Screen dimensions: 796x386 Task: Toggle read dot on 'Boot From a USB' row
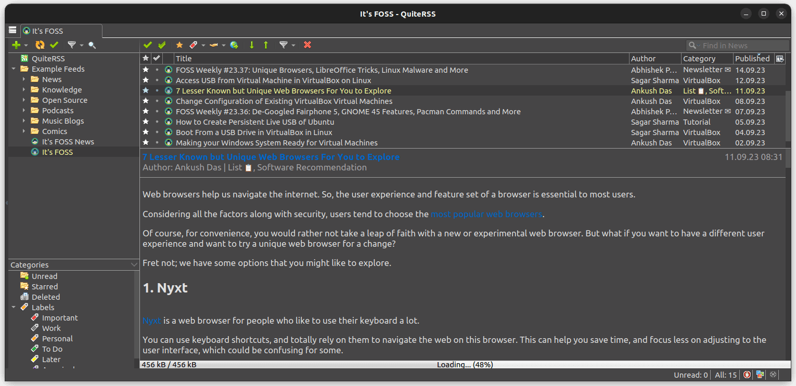click(x=157, y=132)
